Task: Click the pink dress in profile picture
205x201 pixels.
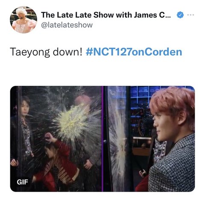Action: coord(23,26)
